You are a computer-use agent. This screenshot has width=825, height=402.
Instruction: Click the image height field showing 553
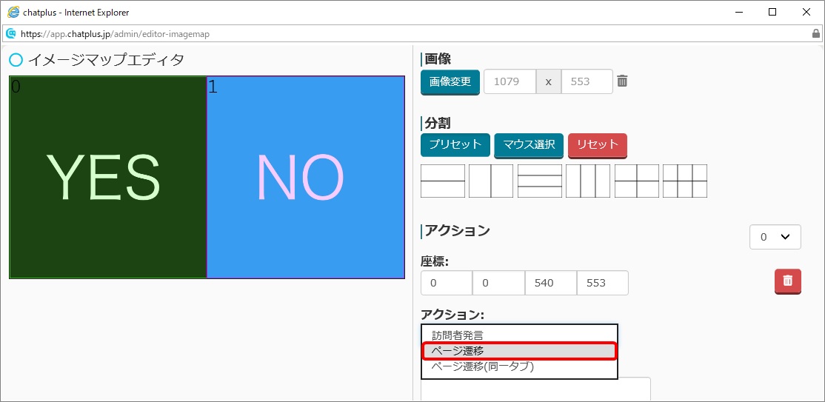coord(587,81)
